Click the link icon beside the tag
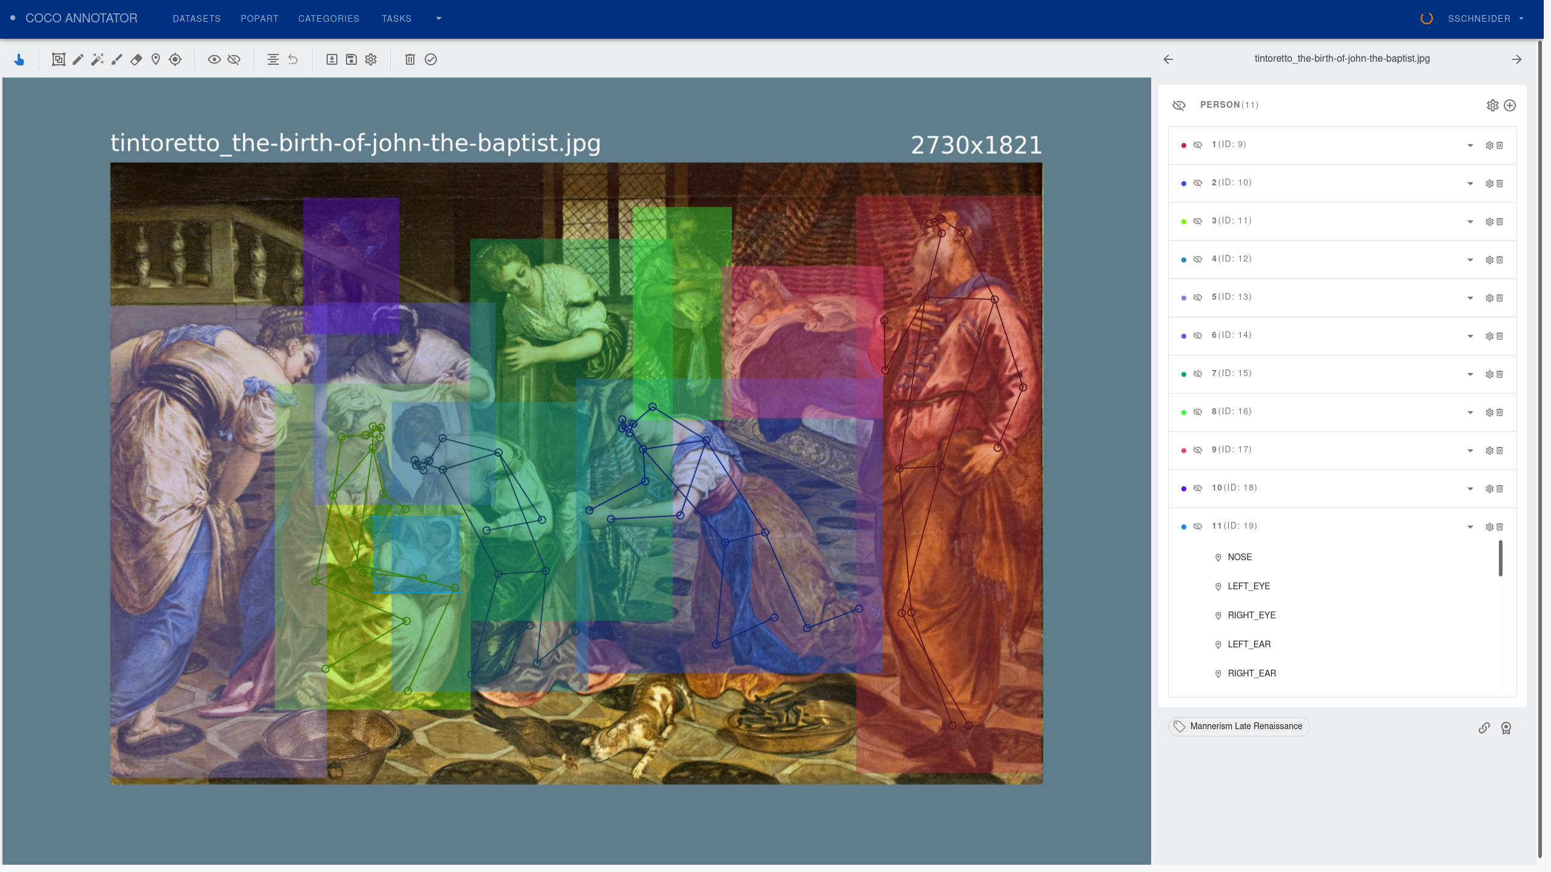This screenshot has width=1551, height=872. 1484,728
